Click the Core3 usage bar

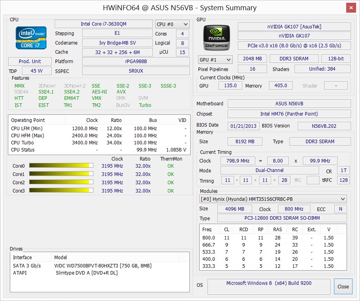61,191
